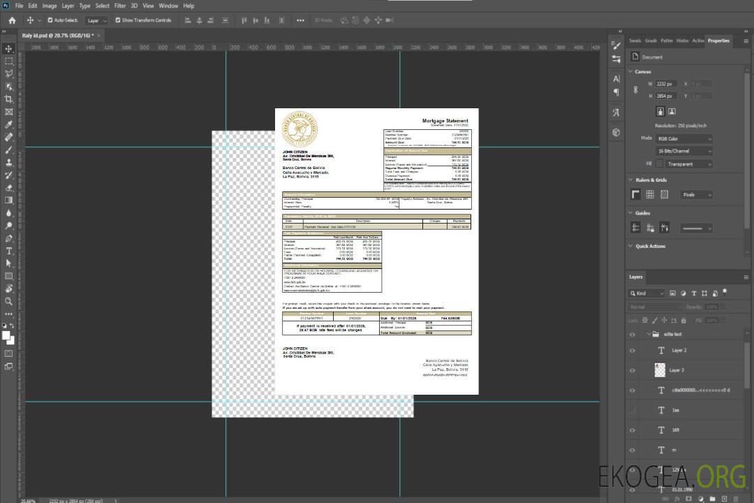Select the Zoom tool
Viewport: 754px width, 503px height.
tap(9, 301)
